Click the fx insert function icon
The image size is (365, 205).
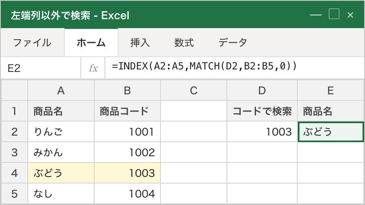tap(93, 68)
